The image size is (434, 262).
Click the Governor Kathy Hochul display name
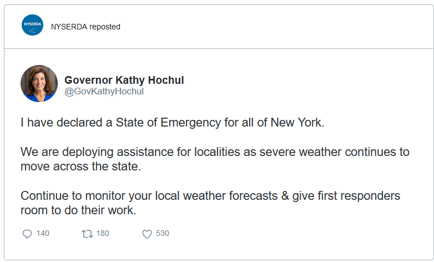pyautogui.click(x=124, y=80)
